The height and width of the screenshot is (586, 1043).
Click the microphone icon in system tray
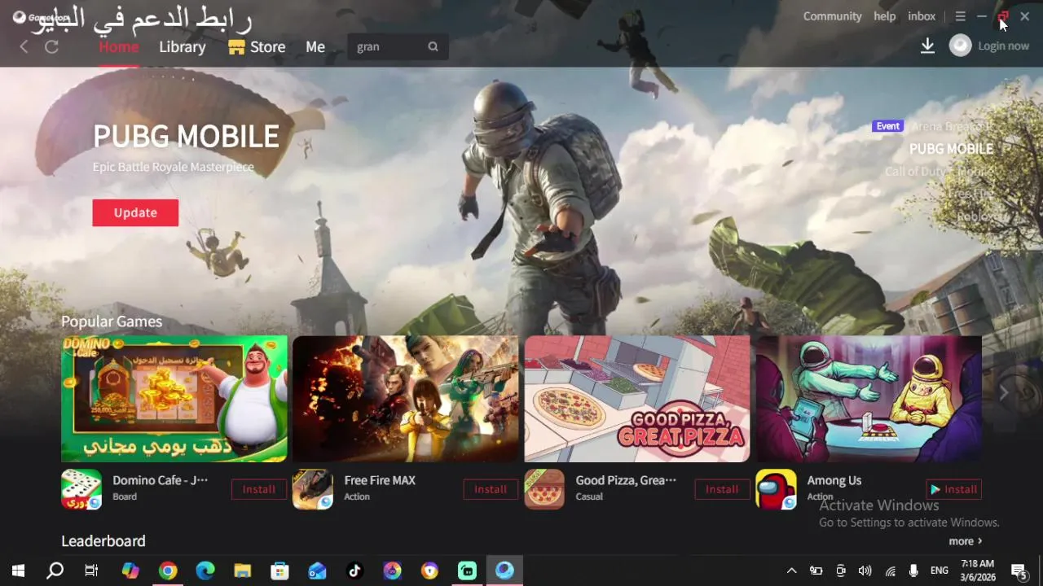[x=913, y=571]
